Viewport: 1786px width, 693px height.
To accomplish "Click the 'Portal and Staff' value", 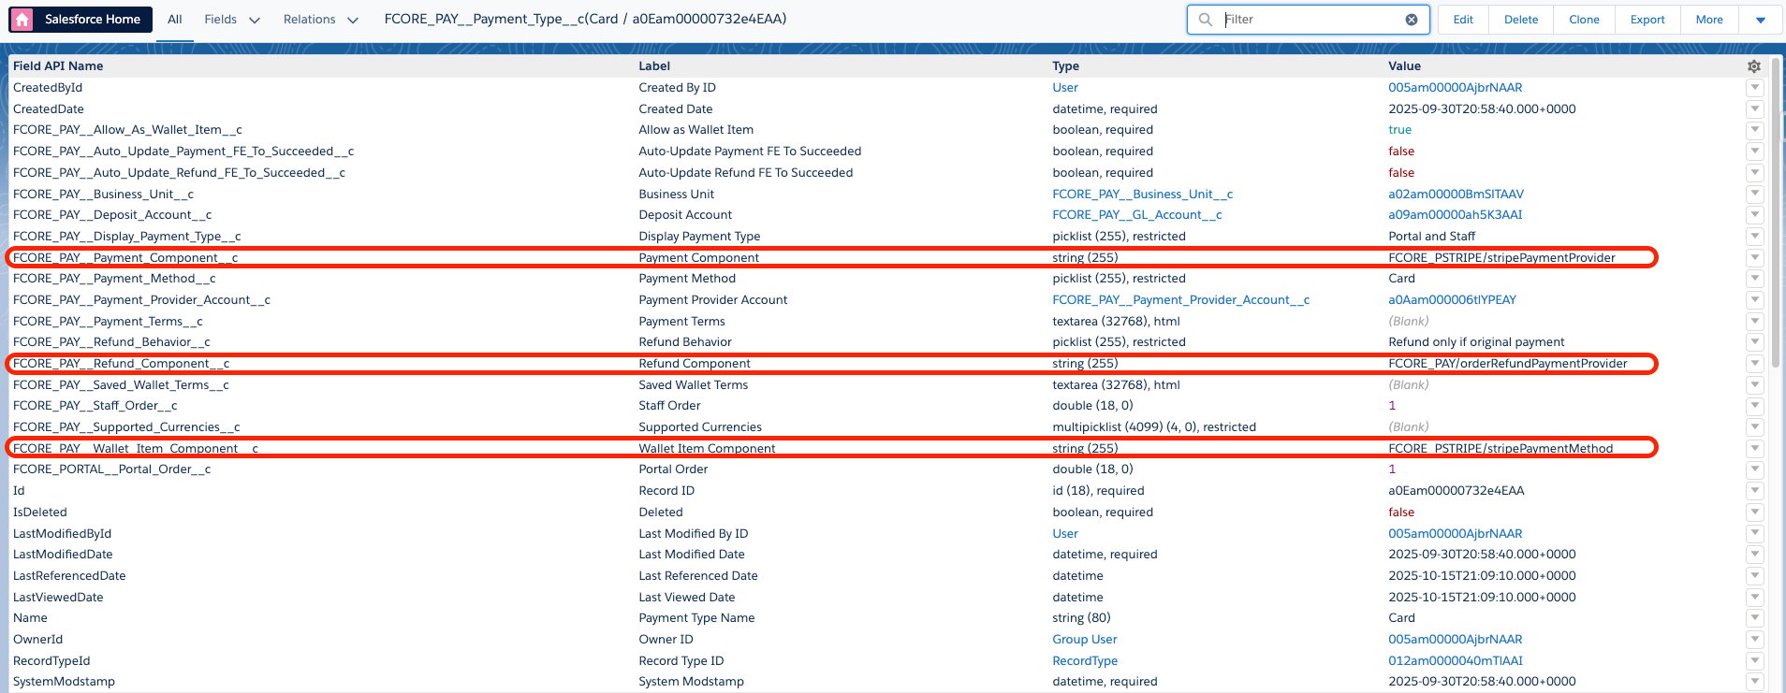I will click(1431, 237).
